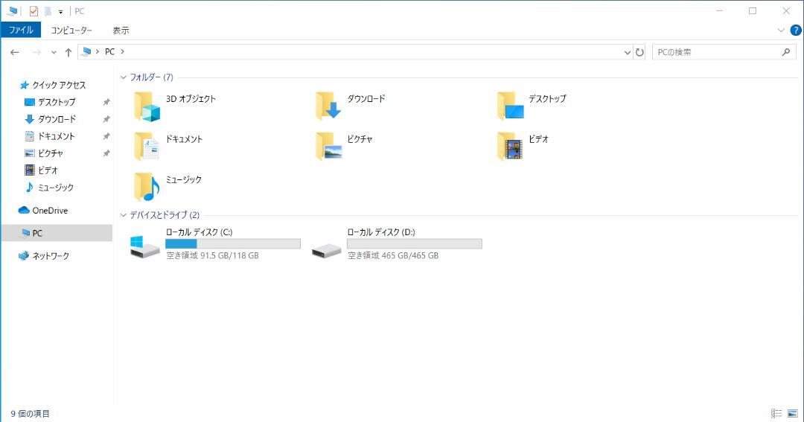The image size is (804, 422).
Task: Unpin ダウンロード using its pin icon
Action: 106,119
